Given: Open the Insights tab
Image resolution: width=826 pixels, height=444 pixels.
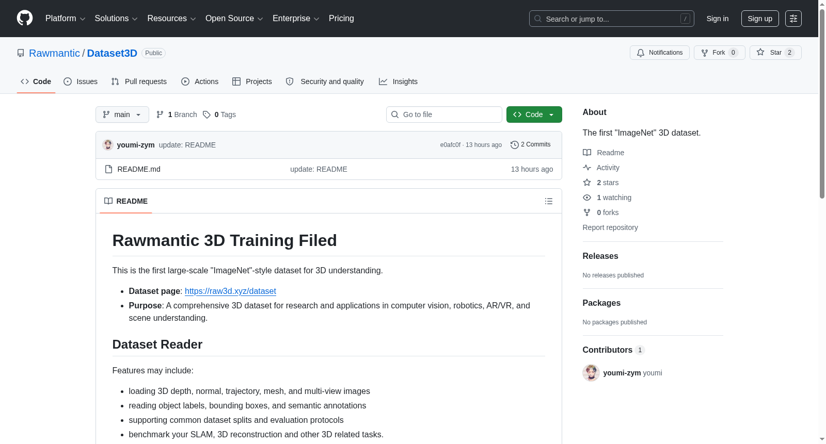Looking at the screenshot, I should tap(398, 81).
